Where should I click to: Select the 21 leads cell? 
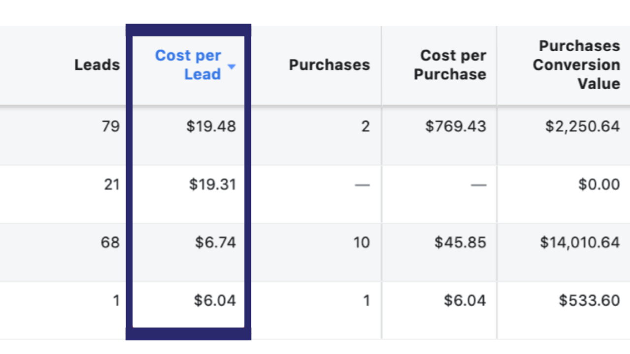point(111,184)
